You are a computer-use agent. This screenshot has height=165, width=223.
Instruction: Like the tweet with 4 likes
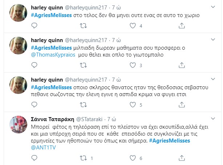click(x=133, y=25)
